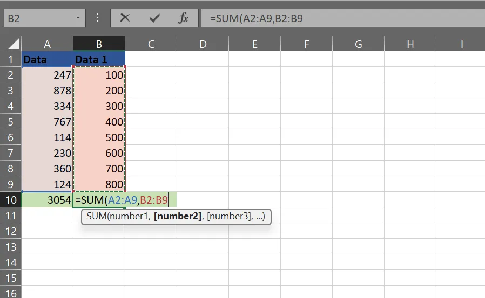Click cell containing 100
This screenshot has height=298, width=485.
pos(99,75)
